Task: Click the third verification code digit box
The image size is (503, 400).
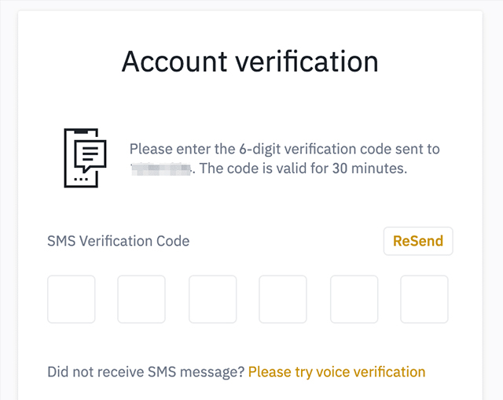Action: [x=213, y=299]
